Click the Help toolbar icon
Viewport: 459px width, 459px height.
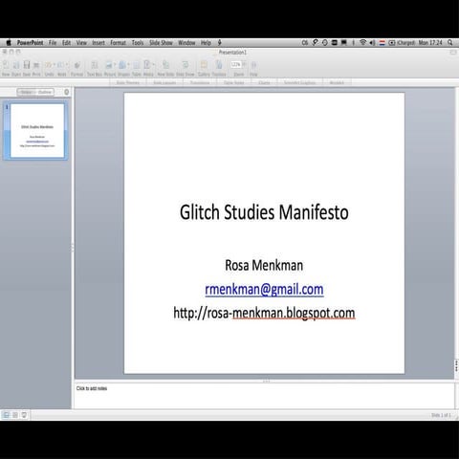253,65
